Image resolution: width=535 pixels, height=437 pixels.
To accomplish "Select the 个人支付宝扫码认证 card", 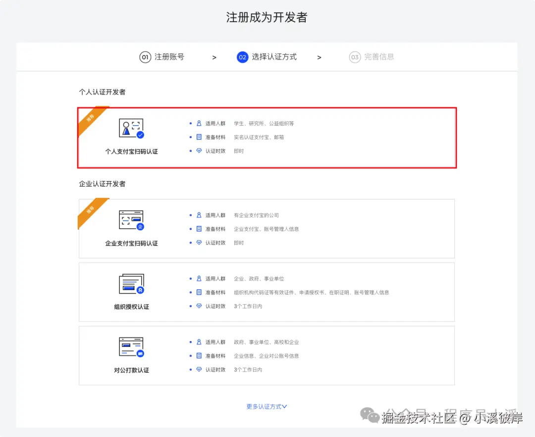I will click(267, 137).
